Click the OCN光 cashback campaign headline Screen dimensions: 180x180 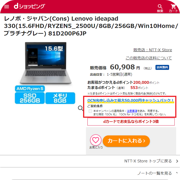(x=131, y=101)
